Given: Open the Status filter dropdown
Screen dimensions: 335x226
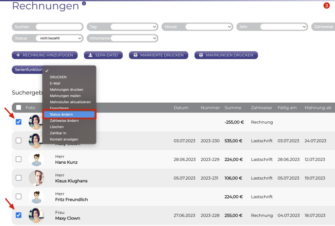Looking at the screenshot, I should [x=59, y=38].
